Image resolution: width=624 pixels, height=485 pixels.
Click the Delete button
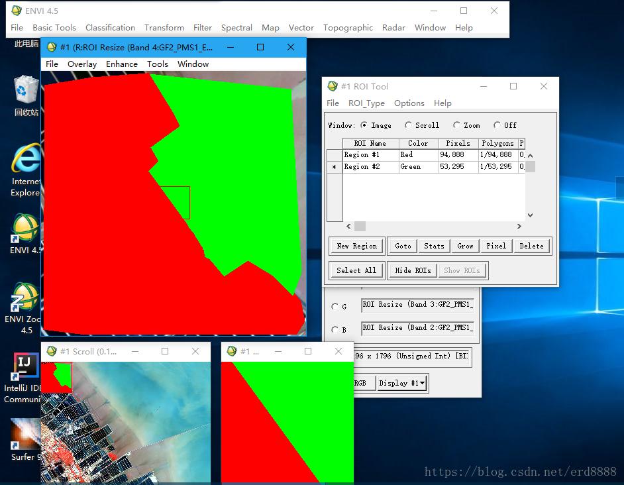click(x=532, y=246)
